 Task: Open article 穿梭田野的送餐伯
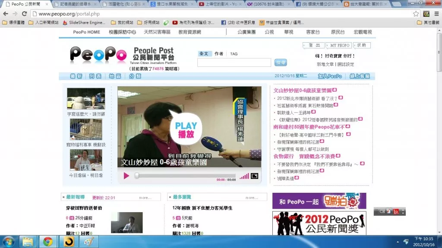[84, 208]
